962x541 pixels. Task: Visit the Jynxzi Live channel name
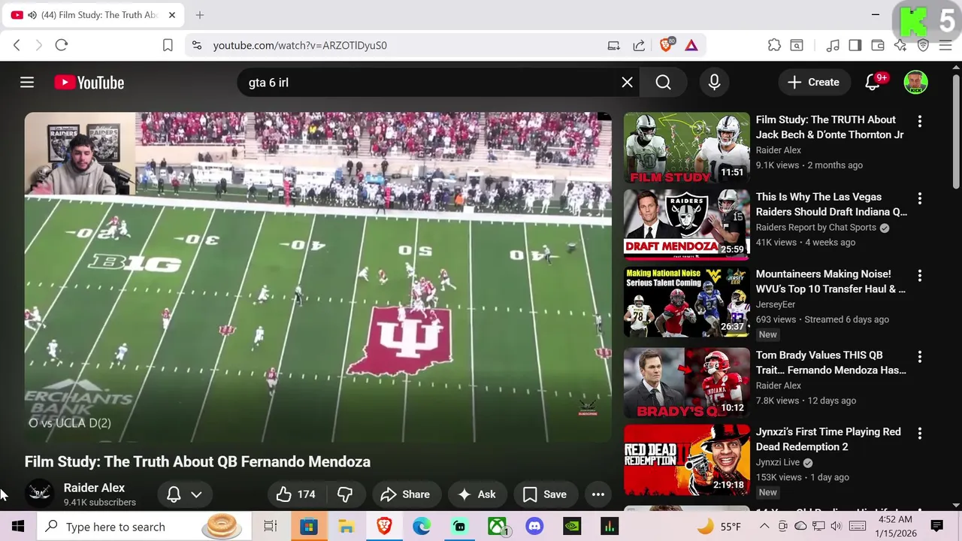pyautogui.click(x=778, y=463)
